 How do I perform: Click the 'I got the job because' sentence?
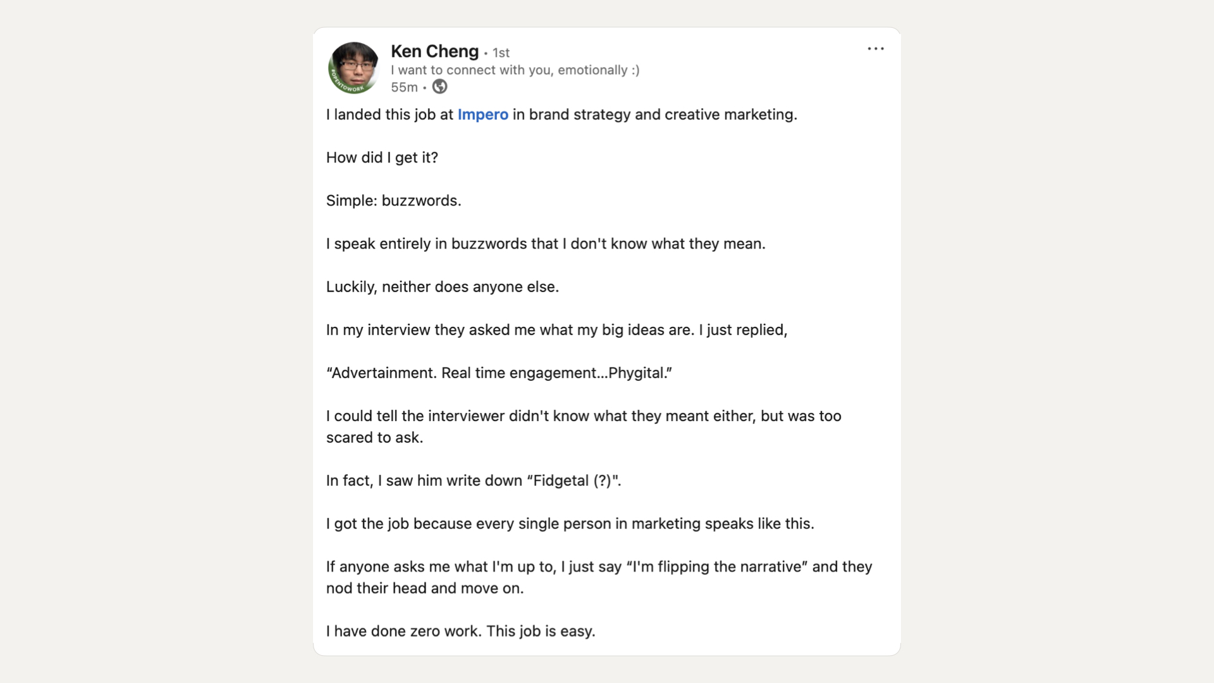tap(570, 524)
